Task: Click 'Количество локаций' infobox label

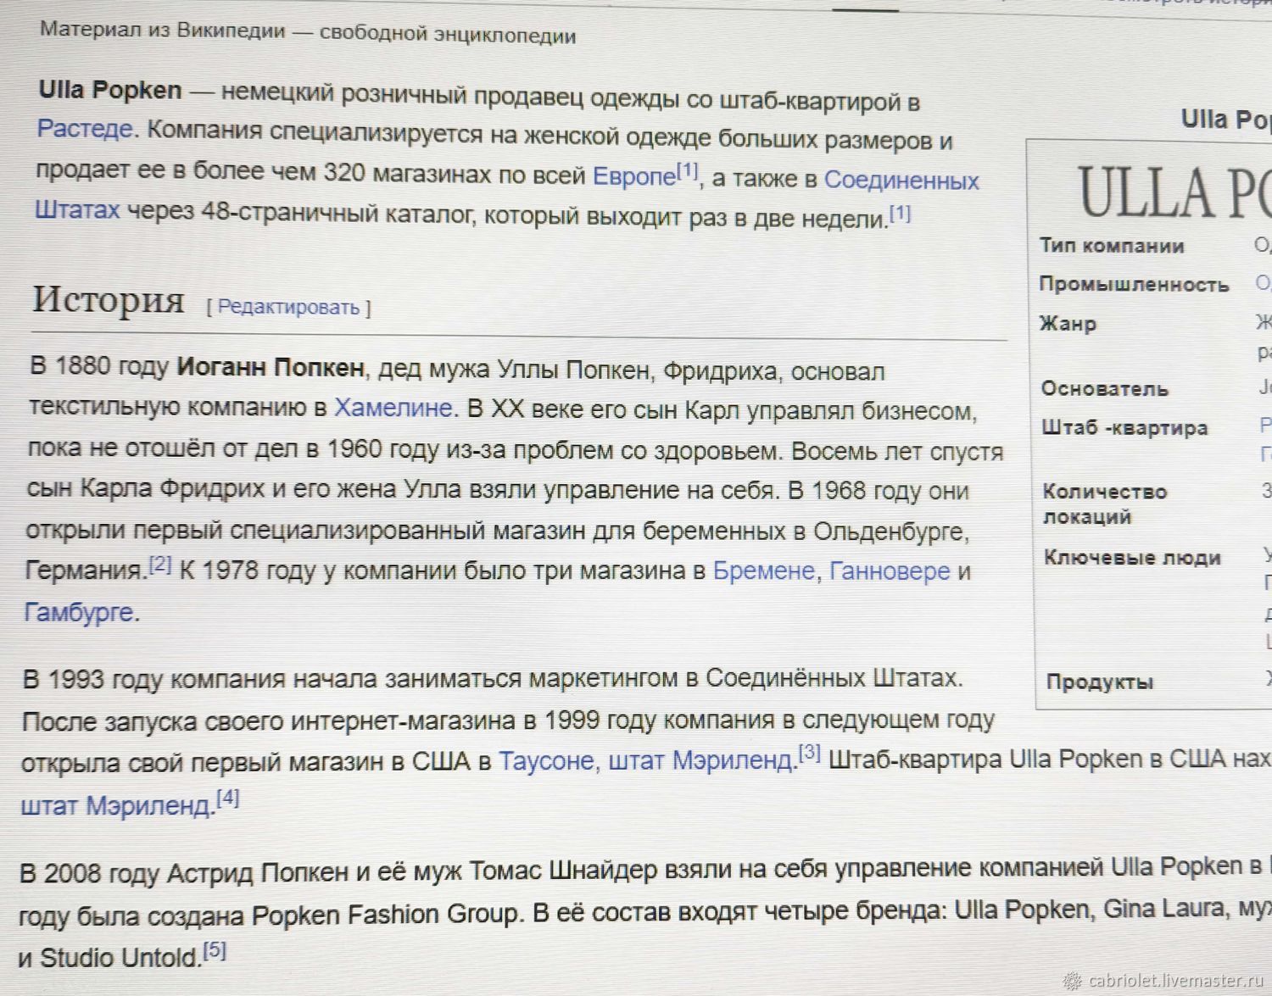Action: pos(1105,504)
